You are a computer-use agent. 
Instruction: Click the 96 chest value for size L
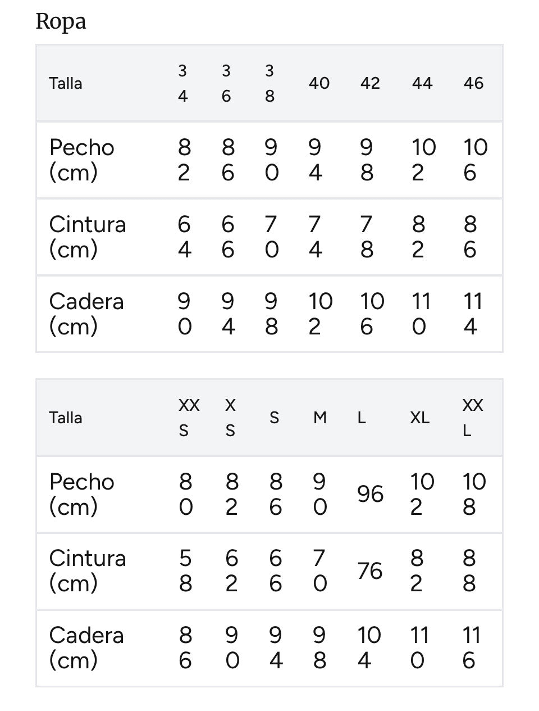pyautogui.click(x=370, y=494)
